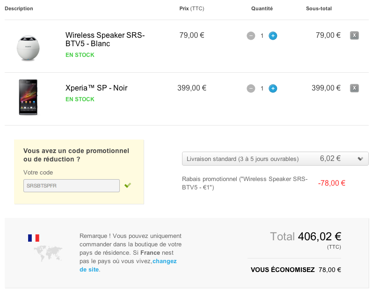Open the Livraison standard shipping dropdown
The width and height of the screenshot is (372, 293).
pyautogui.click(x=275, y=159)
